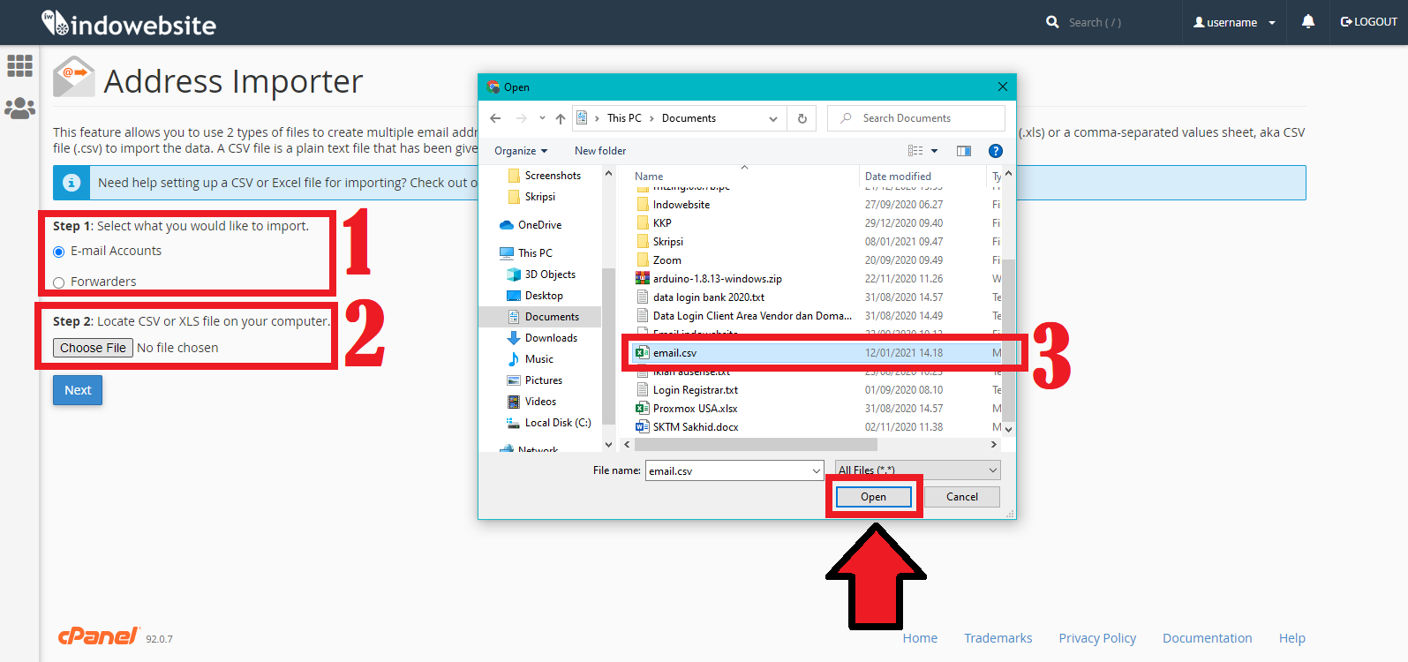Select the Forwarders radio option
Image resolution: width=1408 pixels, height=662 pixels.
tap(59, 282)
